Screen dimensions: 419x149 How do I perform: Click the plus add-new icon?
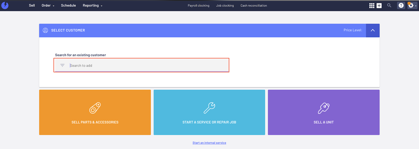pos(379,5)
